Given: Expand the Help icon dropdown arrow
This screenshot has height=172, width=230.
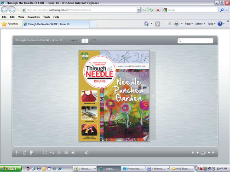Looking at the screenshot, I should (x=224, y=24).
